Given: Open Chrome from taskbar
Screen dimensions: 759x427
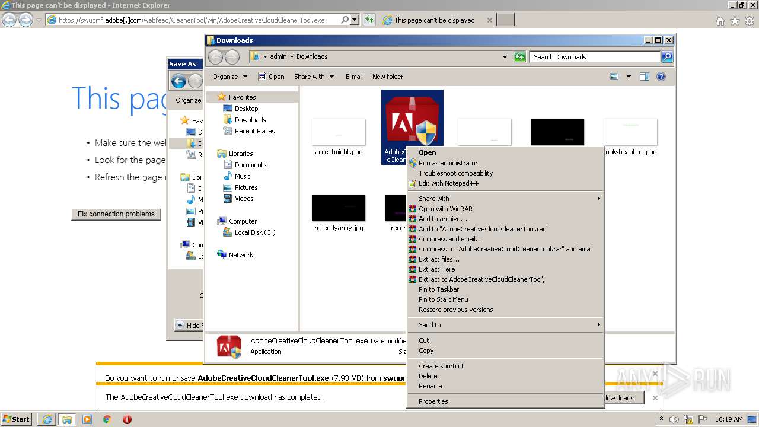Looking at the screenshot, I should click(107, 419).
